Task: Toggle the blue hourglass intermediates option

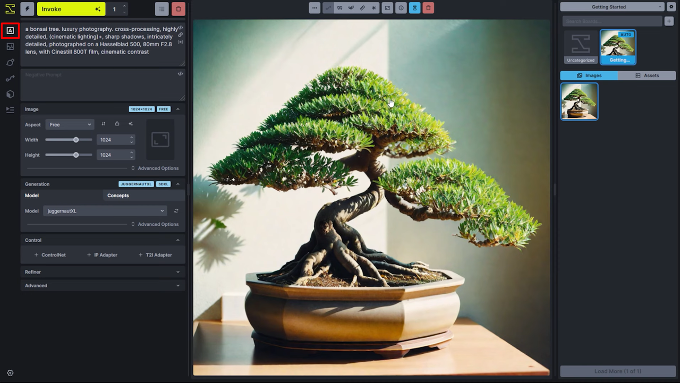Action: click(414, 8)
